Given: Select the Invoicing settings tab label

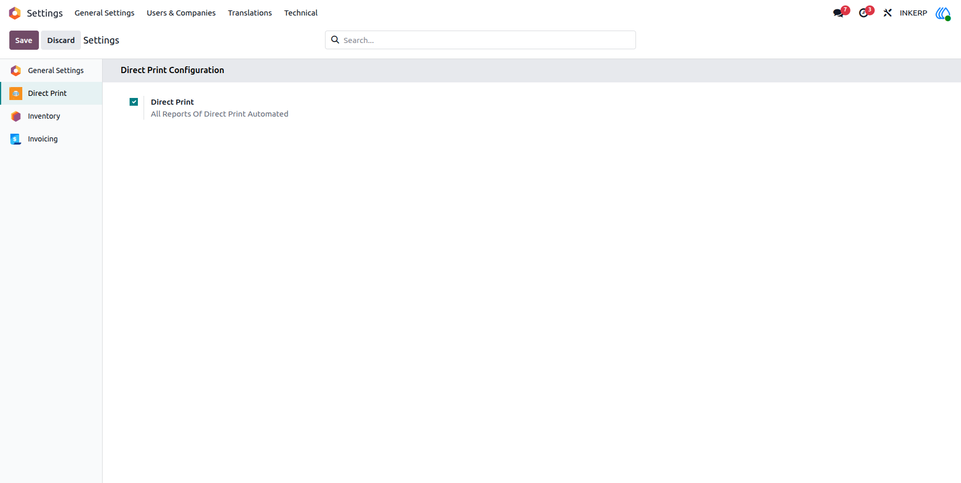Looking at the screenshot, I should [x=43, y=139].
